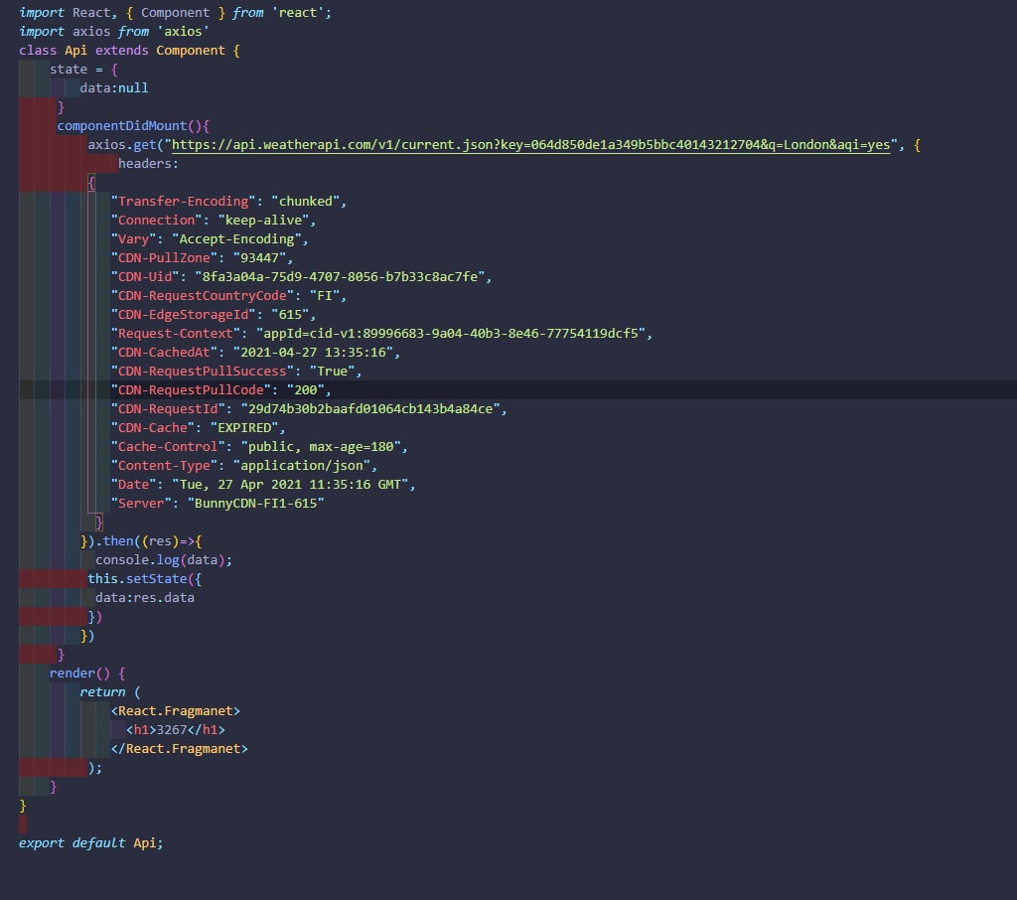Click the closing "</React.Fragmanet>" tag
1017x900 pixels.
(x=179, y=748)
